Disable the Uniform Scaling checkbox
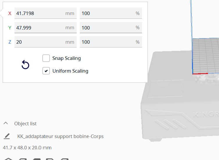 (x=46, y=71)
